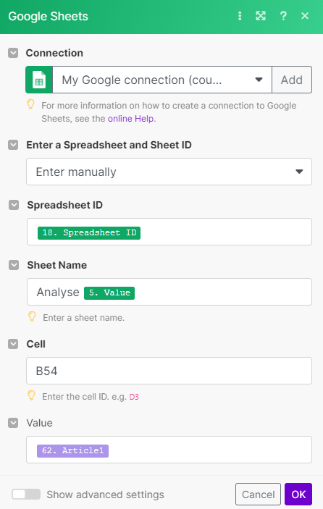The height and width of the screenshot is (509, 323).
Task: Click the Cell input field containing B54
Action: tap(169, 371)
